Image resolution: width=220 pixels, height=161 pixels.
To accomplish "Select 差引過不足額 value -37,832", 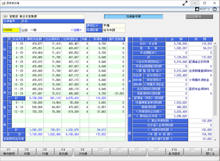I will [207, 139].
